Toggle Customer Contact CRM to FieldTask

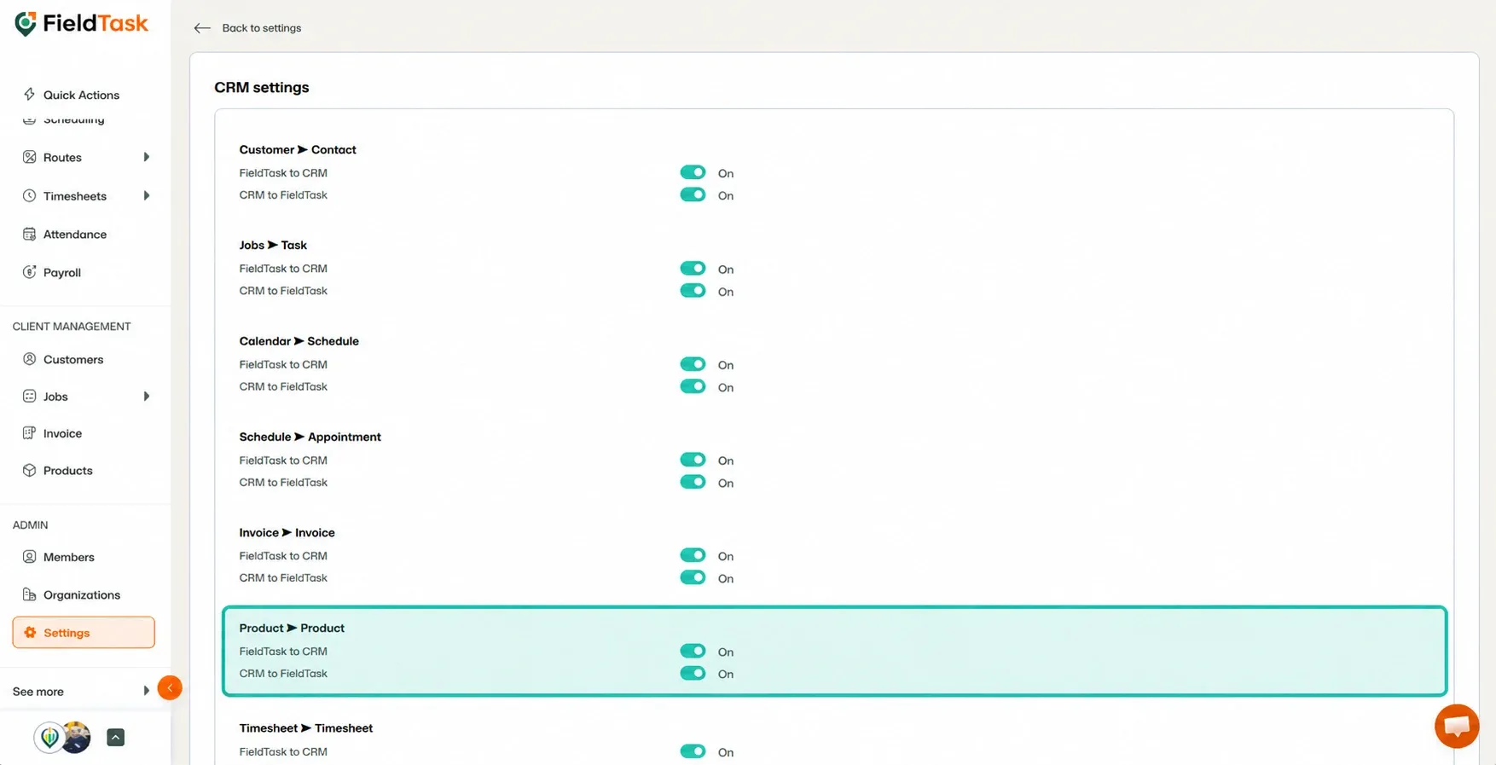pos(693,194)
